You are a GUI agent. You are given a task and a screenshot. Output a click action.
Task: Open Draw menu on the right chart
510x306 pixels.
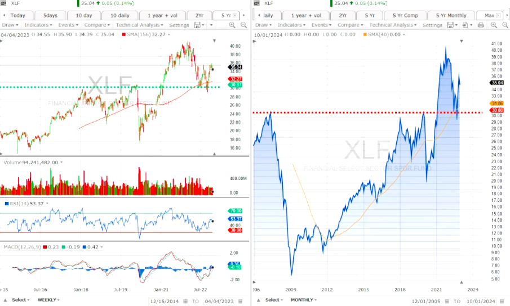coord(263,25)
